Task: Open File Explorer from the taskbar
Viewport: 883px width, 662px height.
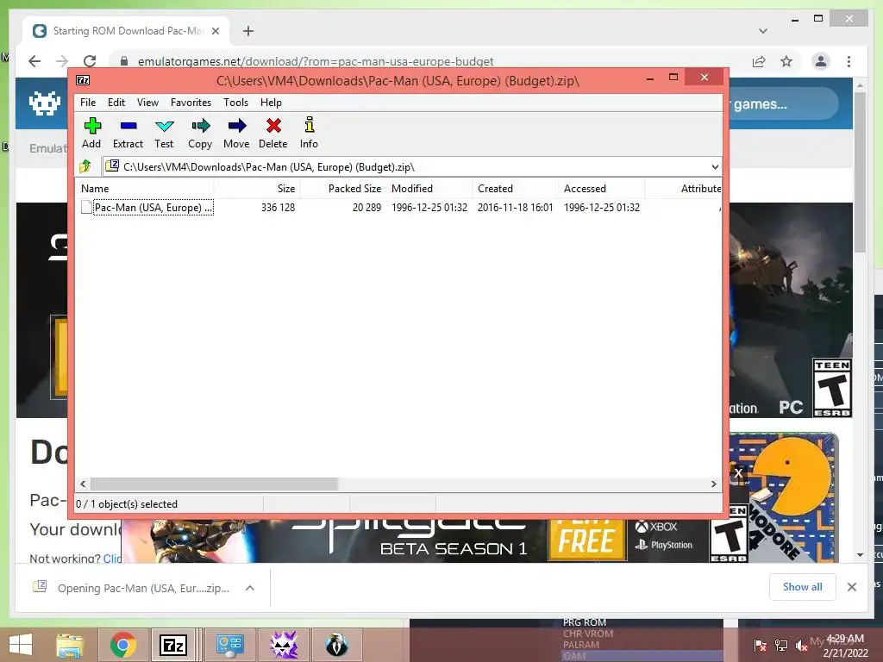Action: click(x=70, y=645)
